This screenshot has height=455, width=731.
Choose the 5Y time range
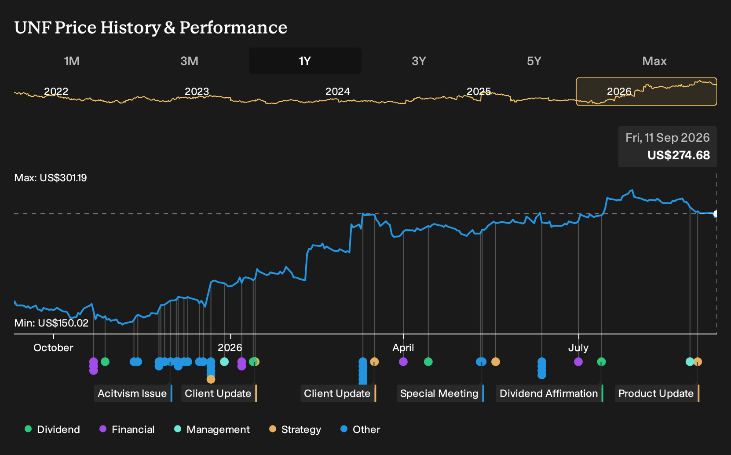[x=534, y=61]
